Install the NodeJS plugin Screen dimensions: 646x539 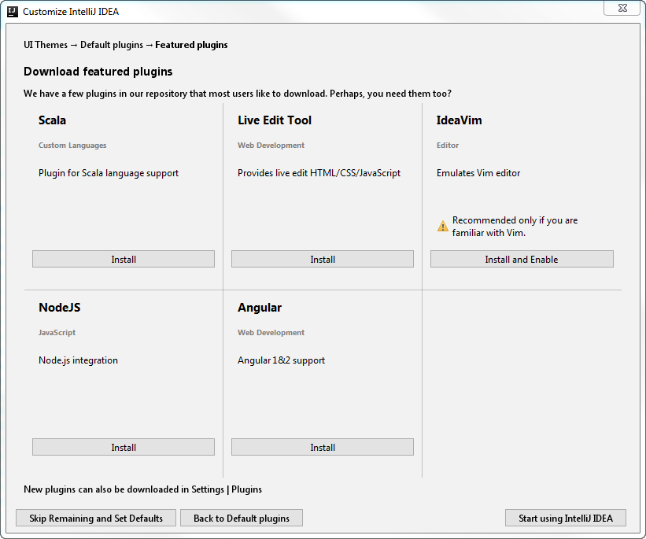[123, 446]
